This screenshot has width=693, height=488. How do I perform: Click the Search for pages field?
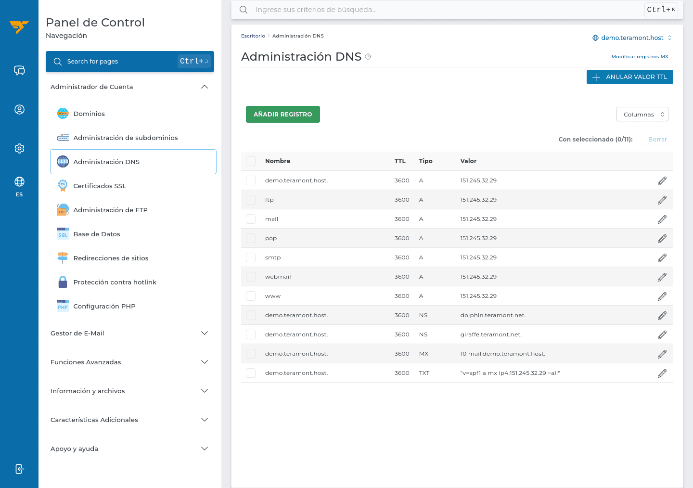(130, 62)
